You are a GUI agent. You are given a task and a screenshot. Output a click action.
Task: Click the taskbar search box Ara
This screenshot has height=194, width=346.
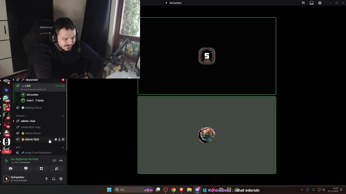(x=134, y=190)
